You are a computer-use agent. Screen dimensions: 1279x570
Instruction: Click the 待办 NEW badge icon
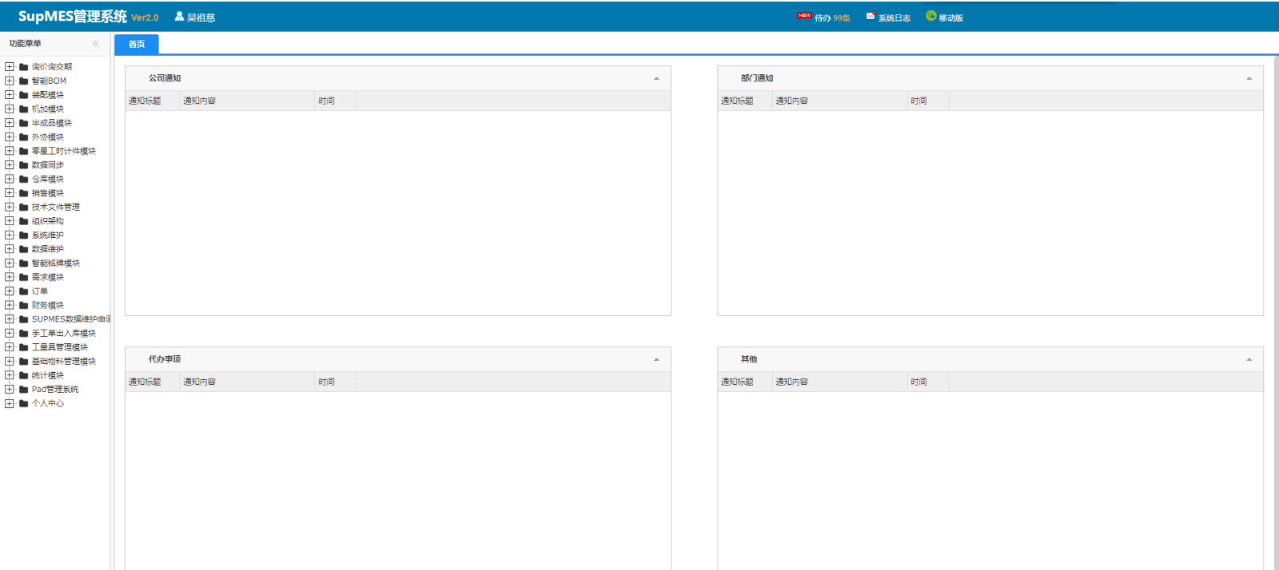tap(803, 16)
